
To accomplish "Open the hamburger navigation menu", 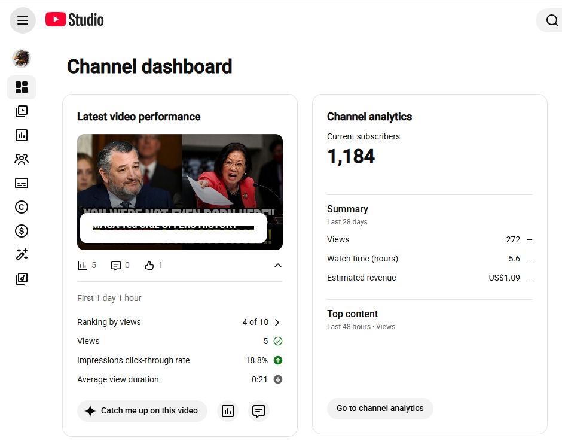I will (x=23, y=20).
